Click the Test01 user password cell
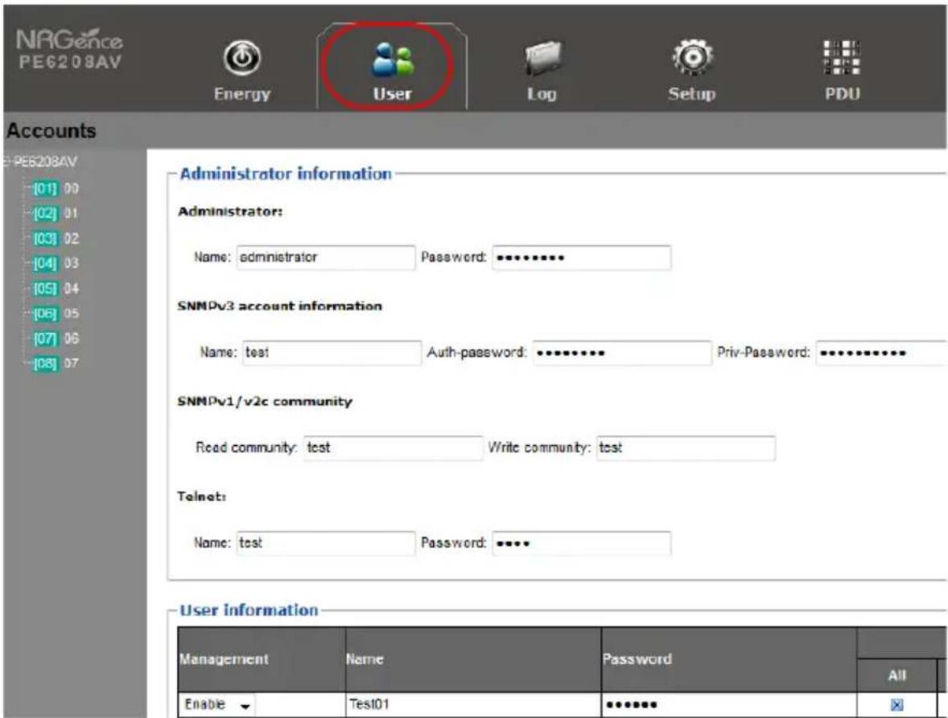The width and height of the screenshot is (948, 718). click(729, 704)
